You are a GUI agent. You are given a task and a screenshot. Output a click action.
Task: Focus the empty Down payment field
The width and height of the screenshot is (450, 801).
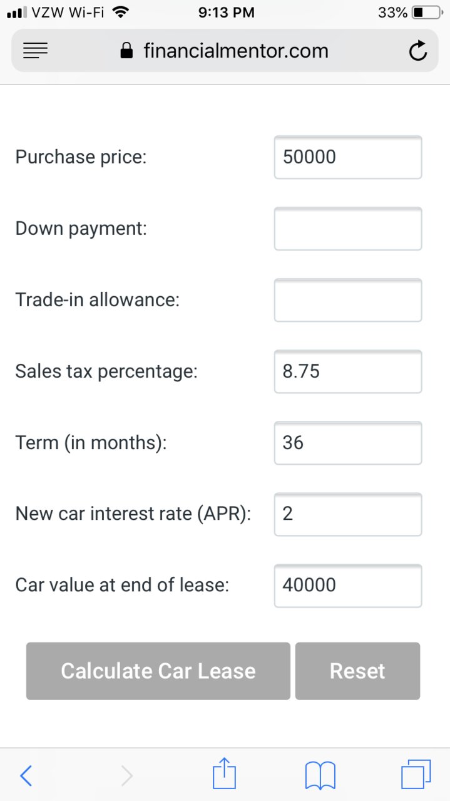tap(348, 229)
